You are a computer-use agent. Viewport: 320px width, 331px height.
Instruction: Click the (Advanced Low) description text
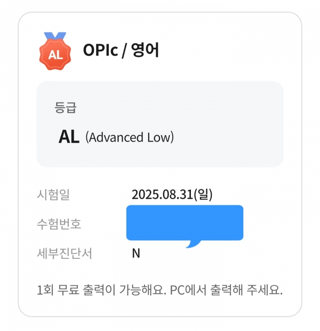(x=130, y=137)
